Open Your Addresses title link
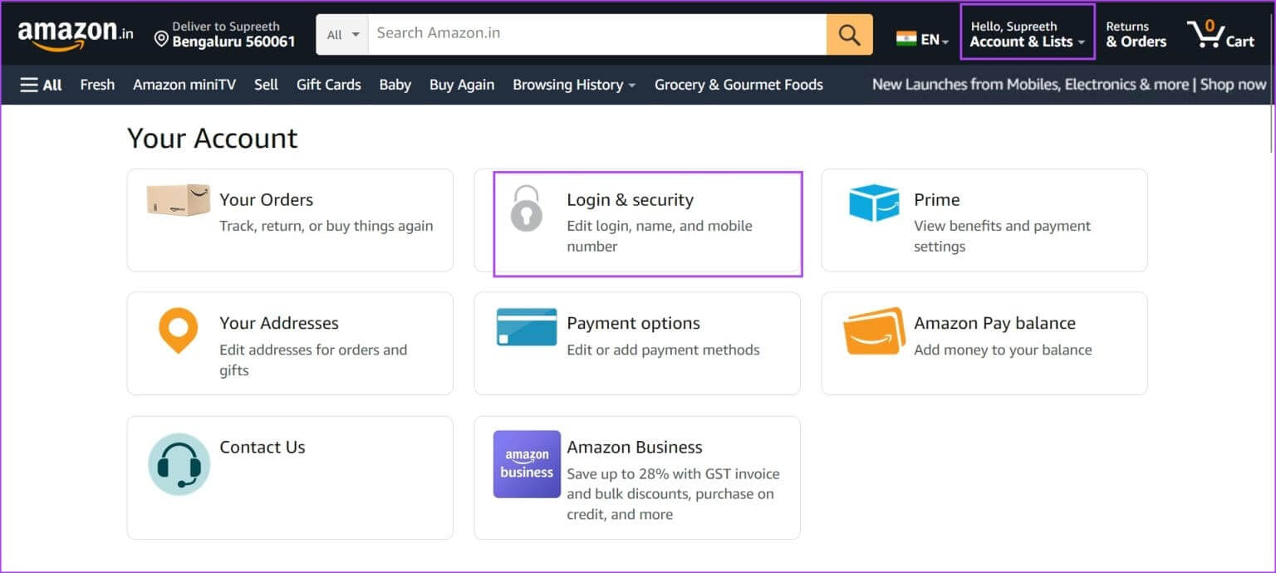 click(279, 323)
